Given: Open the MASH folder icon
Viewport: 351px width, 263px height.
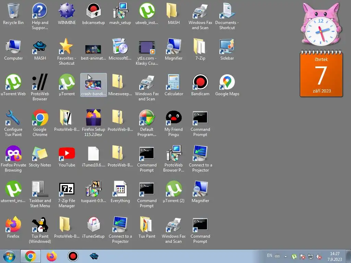Looking at the screenshot, I should [173, 13].
